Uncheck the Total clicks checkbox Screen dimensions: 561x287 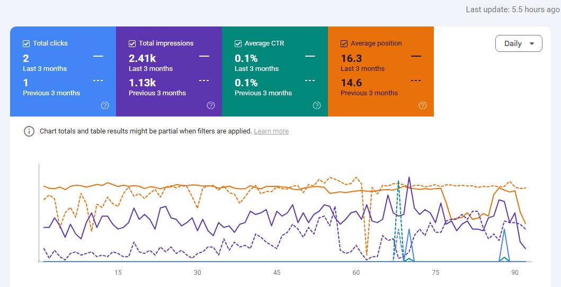tap(26, 43)
